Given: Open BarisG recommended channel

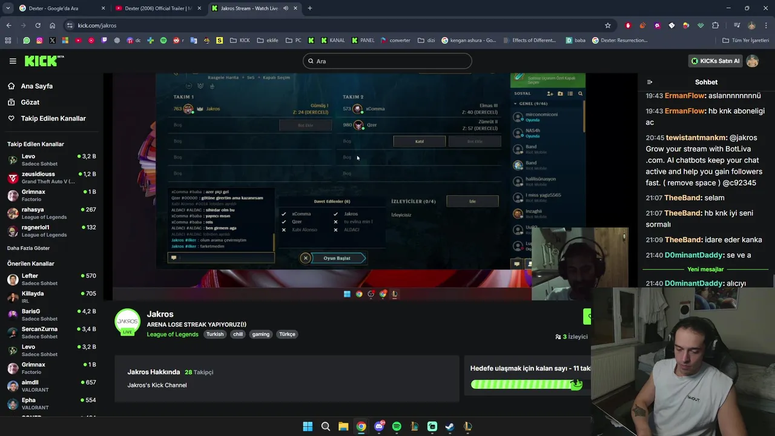Looking at the screenshot, I should point(51,315).
